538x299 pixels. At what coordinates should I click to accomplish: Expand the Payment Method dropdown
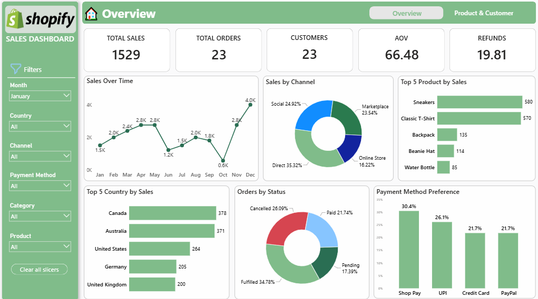(x=40, y=186)
